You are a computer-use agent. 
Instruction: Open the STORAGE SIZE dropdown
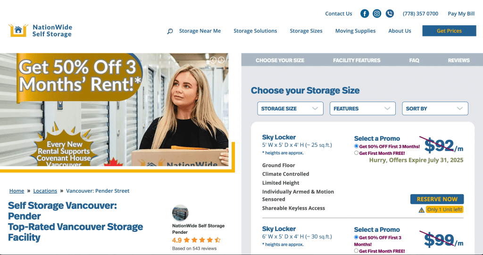[290, 109]
